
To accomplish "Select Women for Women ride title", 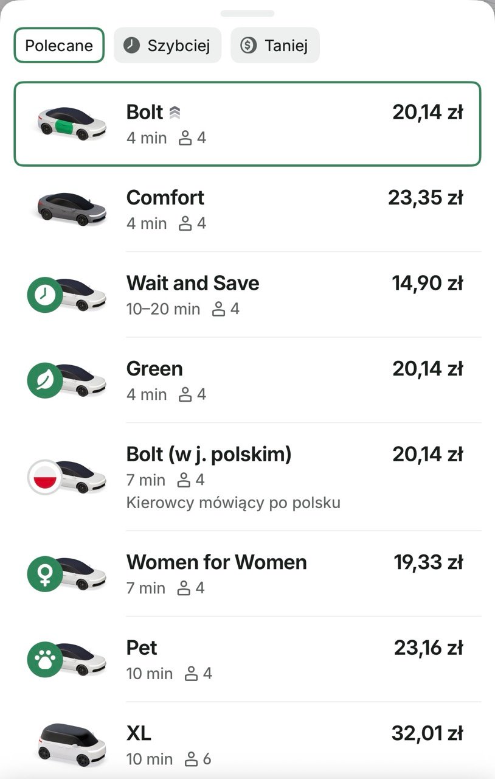I will [x=216, y=562].
